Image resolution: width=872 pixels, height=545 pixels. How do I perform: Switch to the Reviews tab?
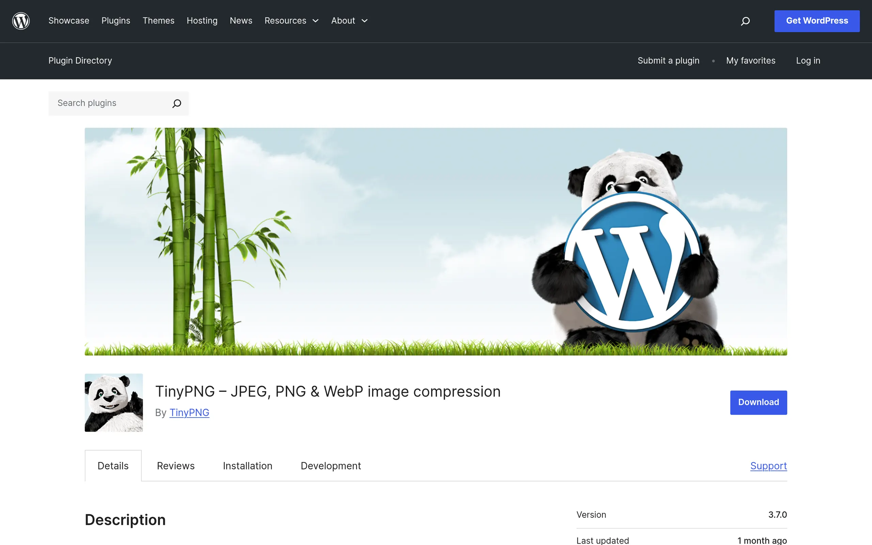pos(175,466)
